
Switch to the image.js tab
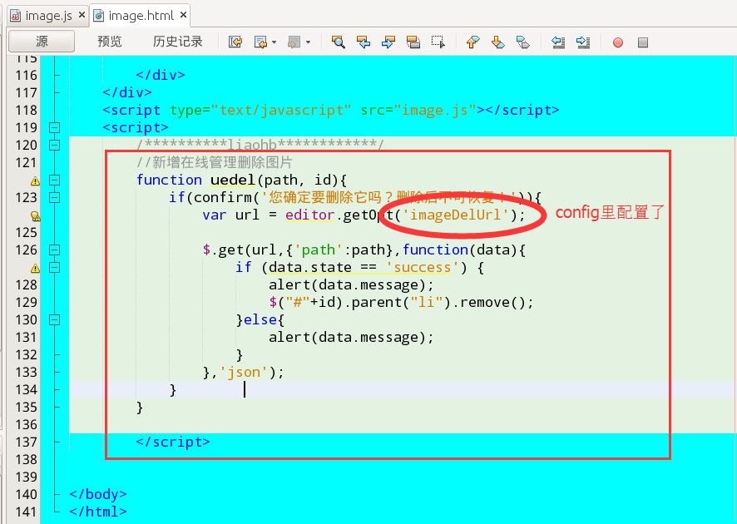pyautogui.click(x=48, y=16)
